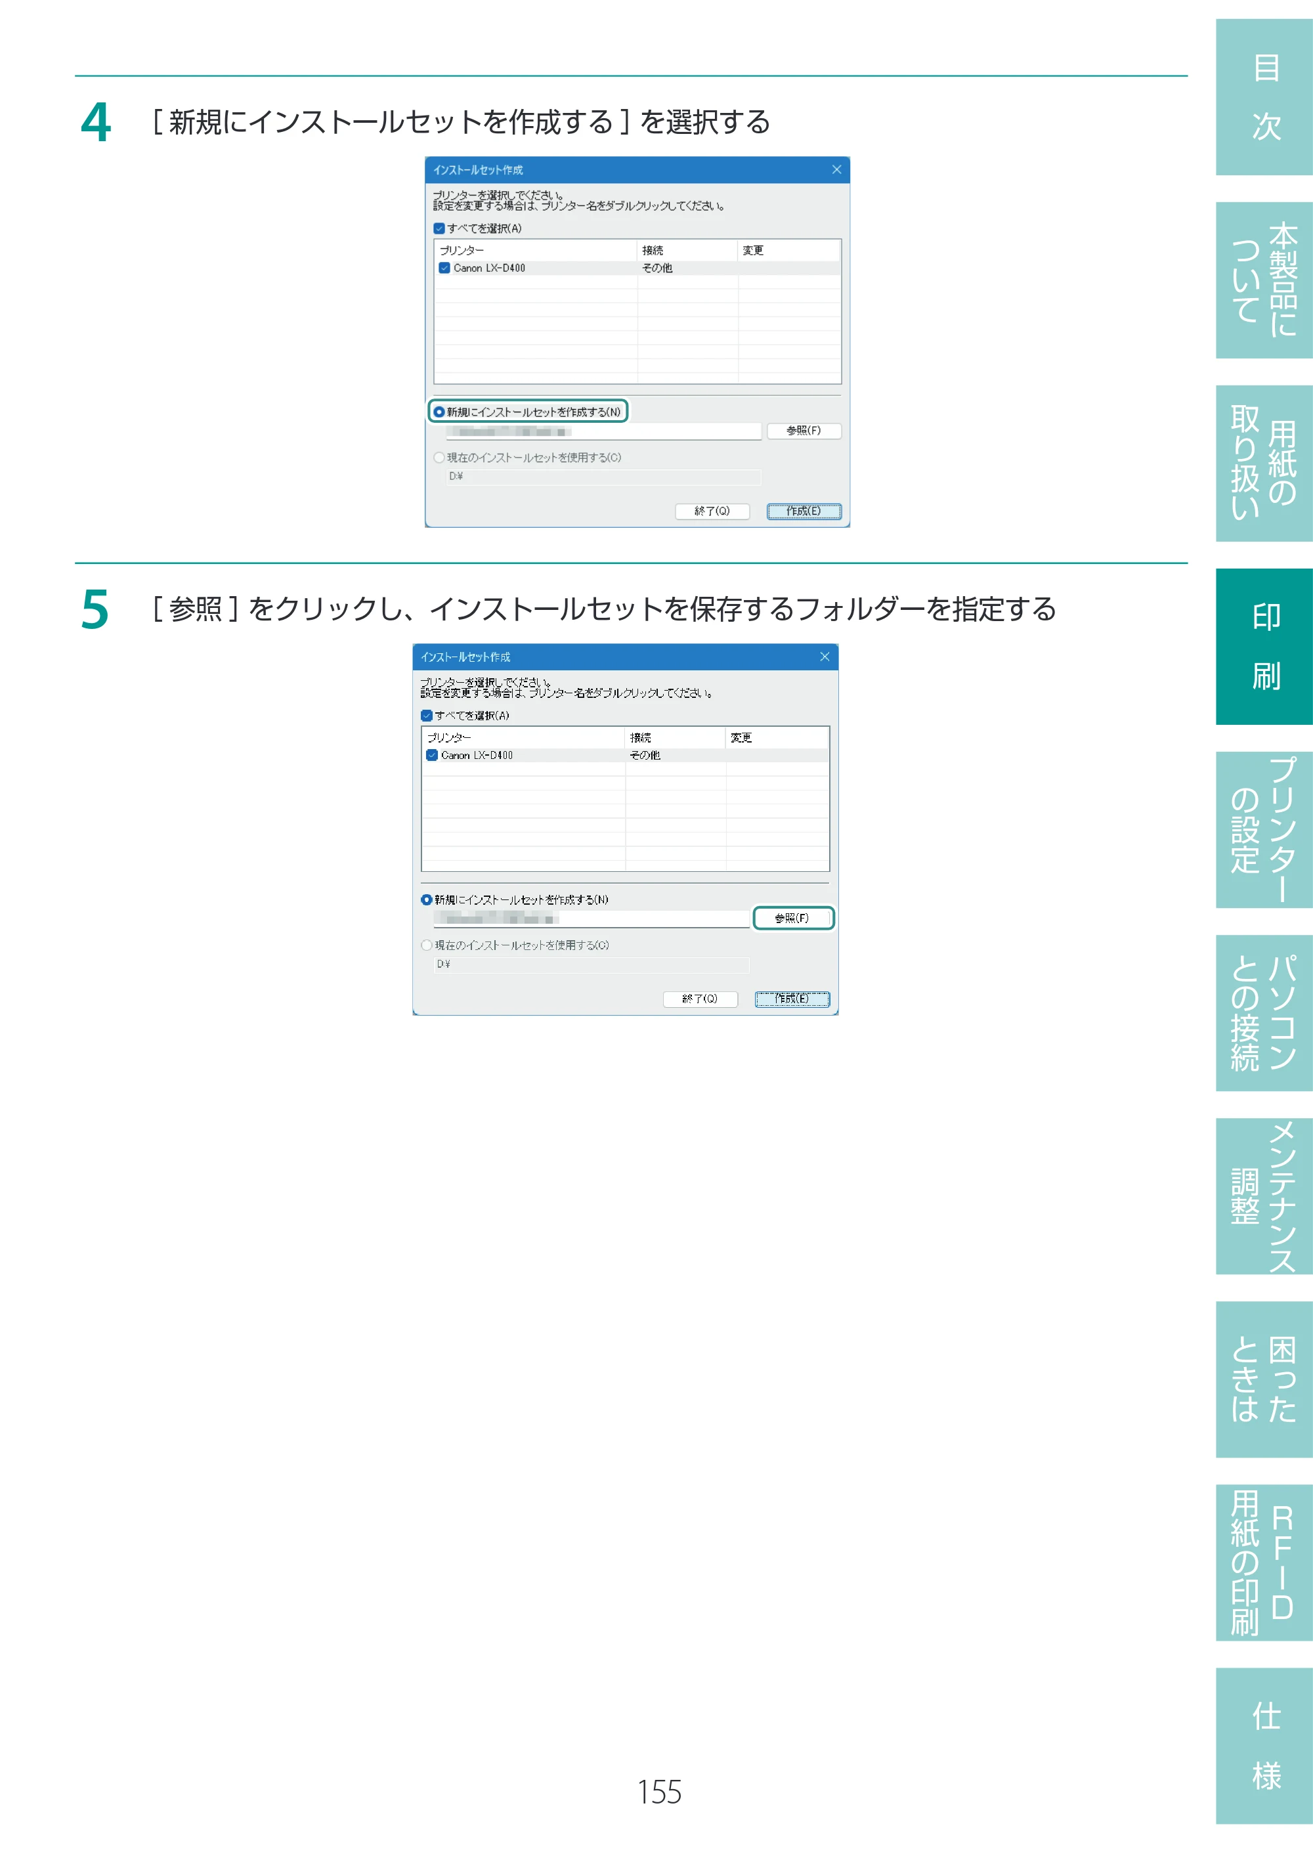This screenshot has height=1858, width=1313.
Task: Select 新規にインストールセットを作成する(N) radio in step 5 dialog
Action: [x=426, y=900]
